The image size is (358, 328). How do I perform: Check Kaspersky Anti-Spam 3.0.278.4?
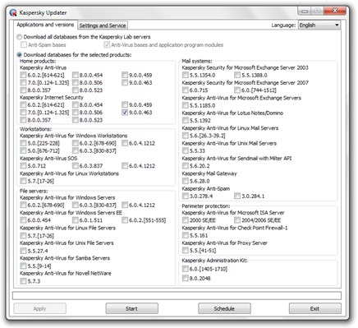tap(186, 196)
